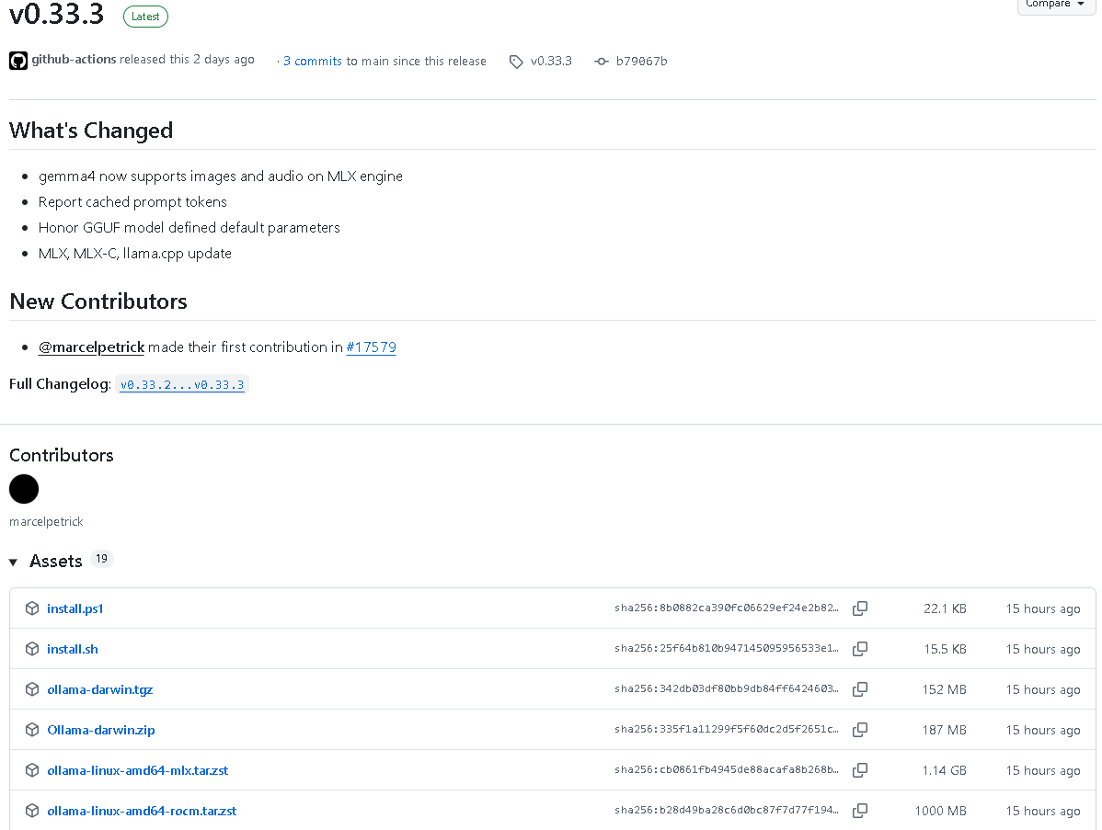1102x830 pixels.
Task: Click the 22.1 KB size value
Action: pos(945,608)
